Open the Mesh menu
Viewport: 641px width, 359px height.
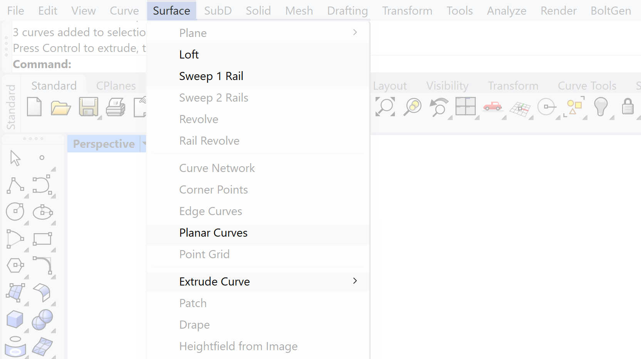[x=299, y=10]
